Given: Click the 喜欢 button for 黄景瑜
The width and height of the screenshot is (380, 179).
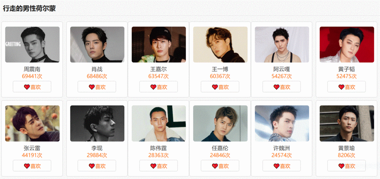Looking at the screenshot, I should 346,166.
